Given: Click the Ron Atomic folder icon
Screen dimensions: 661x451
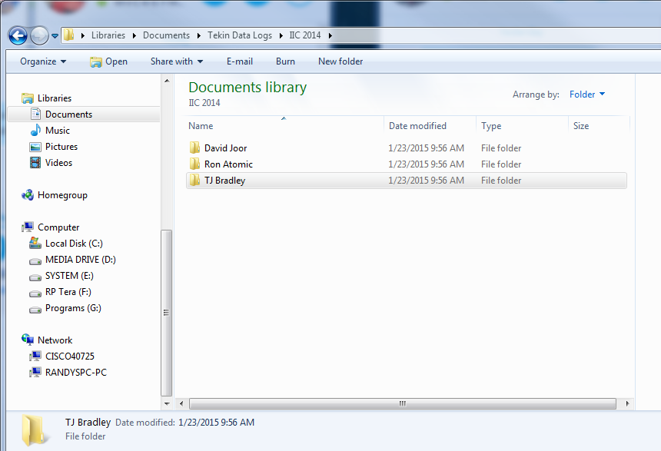Looking at the screenshot, I should [x=194, y=164].
